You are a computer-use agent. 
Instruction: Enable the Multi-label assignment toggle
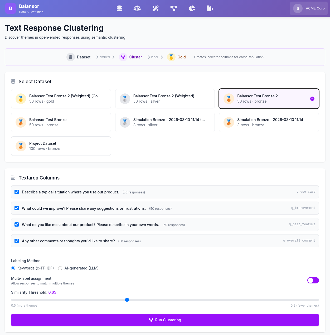point(313,280)
